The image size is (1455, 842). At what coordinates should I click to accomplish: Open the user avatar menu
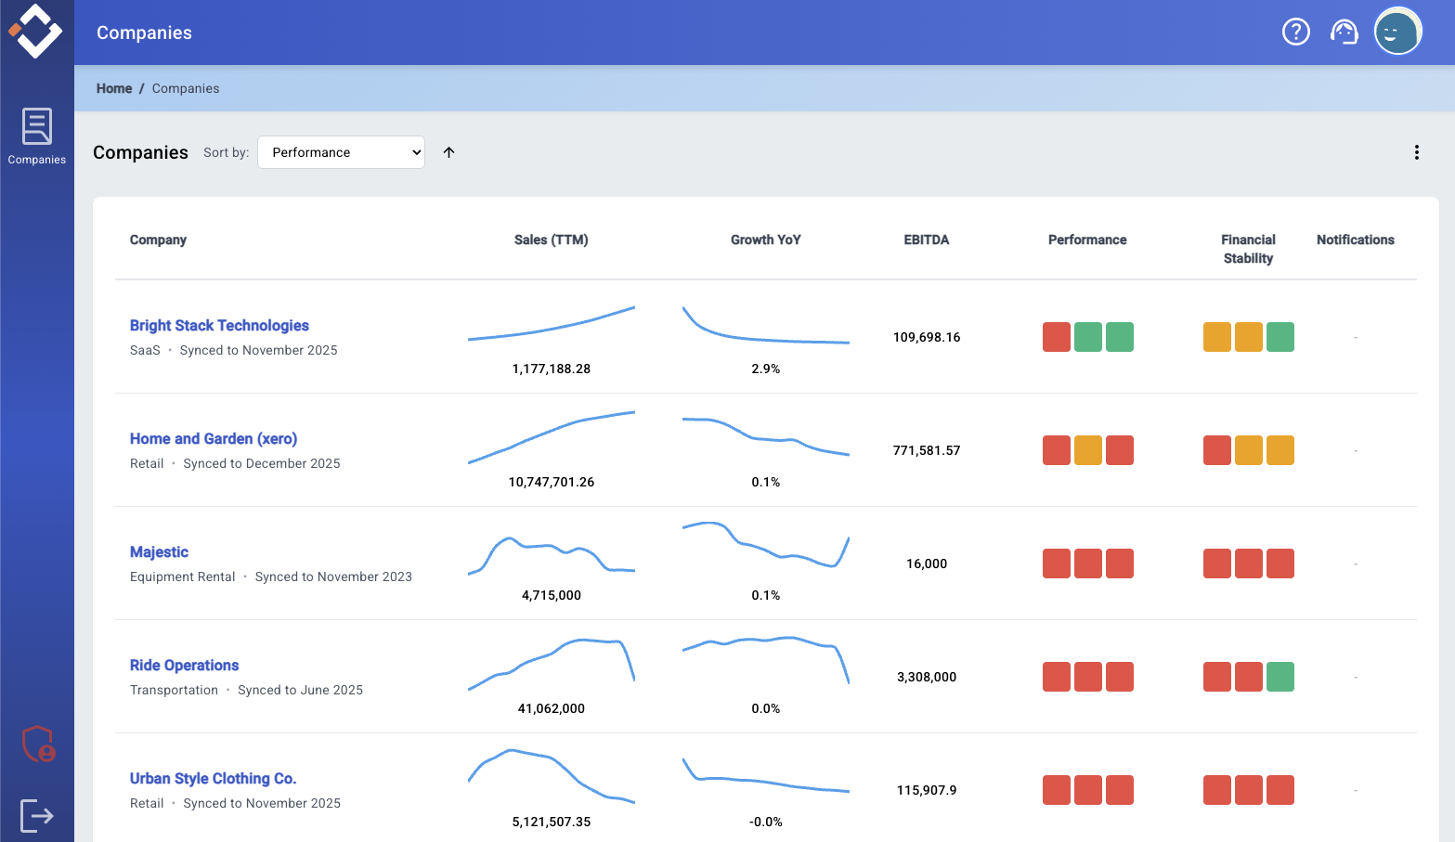pos(1397,31)
